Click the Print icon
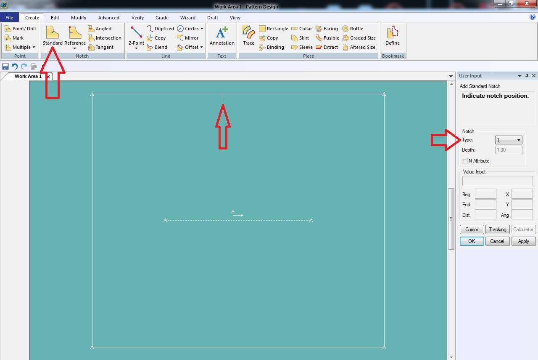 point(33,67)
